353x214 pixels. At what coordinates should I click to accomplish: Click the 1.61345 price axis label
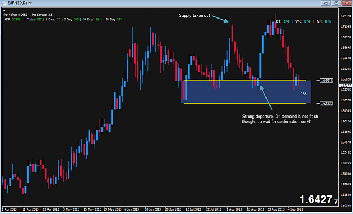point(345,111)
